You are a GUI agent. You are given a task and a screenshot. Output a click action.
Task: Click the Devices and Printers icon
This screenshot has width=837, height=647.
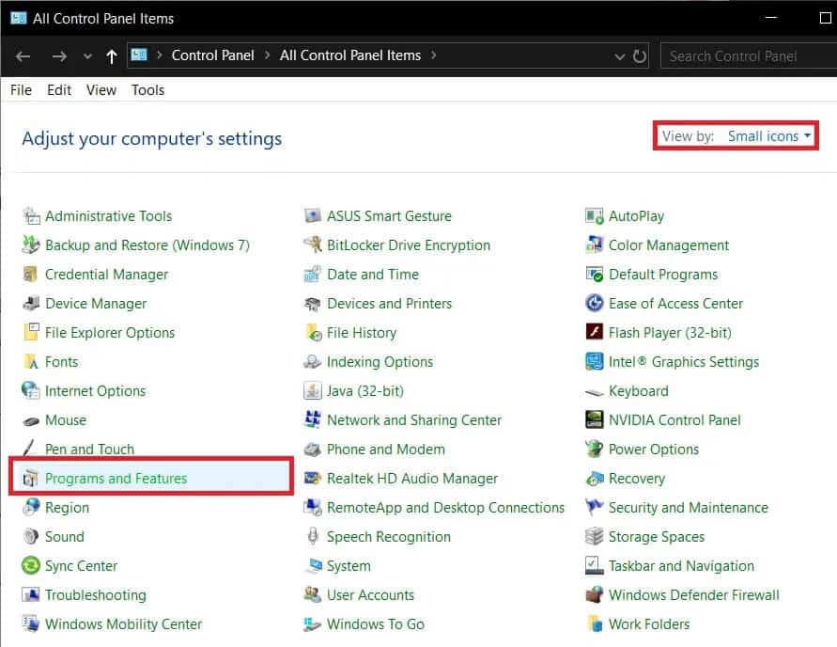click(x=312, y=304)
